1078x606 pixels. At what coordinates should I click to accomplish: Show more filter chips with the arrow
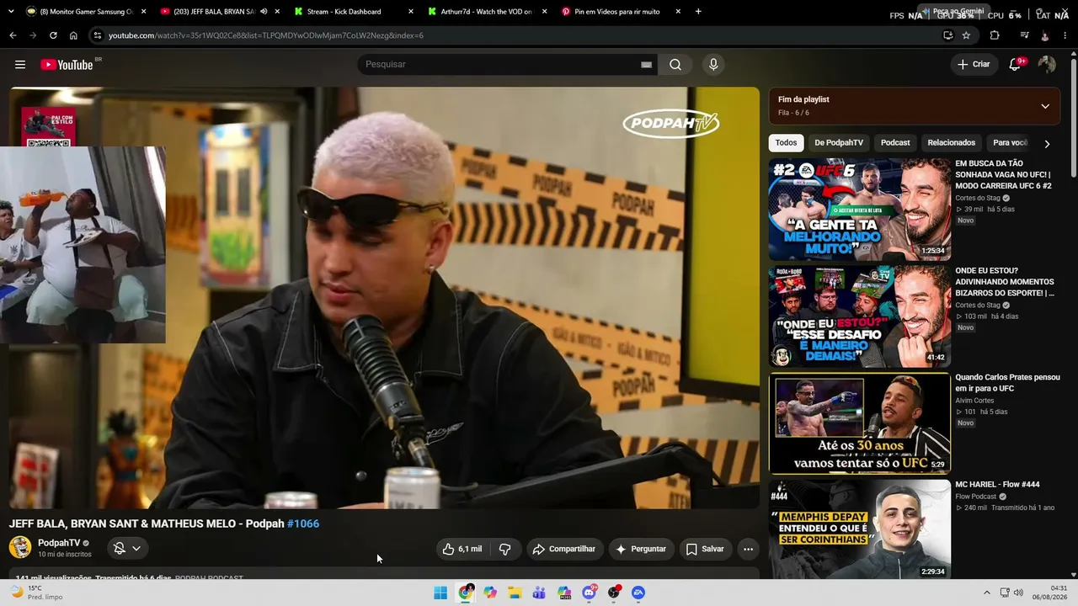1047,144
